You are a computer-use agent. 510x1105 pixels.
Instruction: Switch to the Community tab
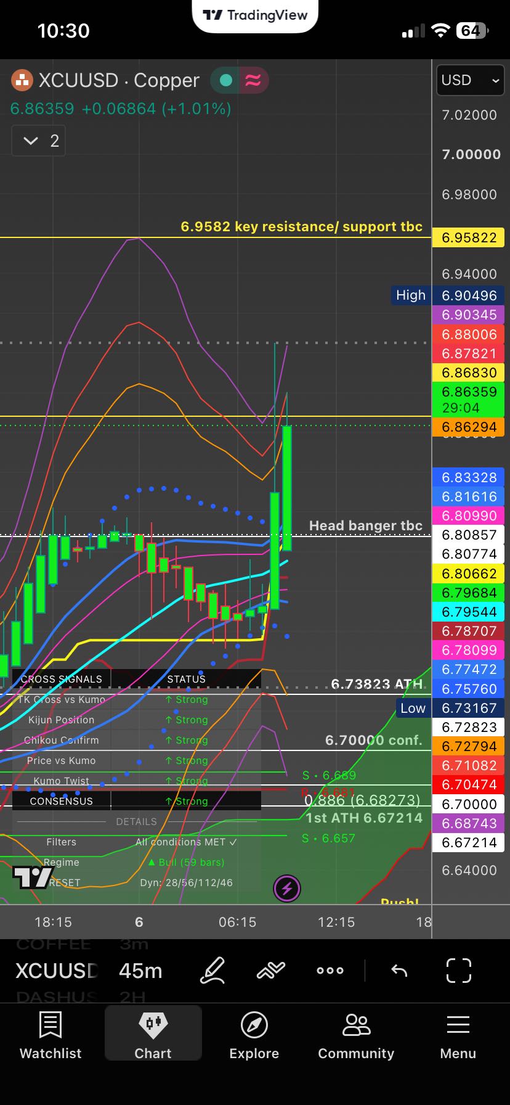click(356, 1035)
